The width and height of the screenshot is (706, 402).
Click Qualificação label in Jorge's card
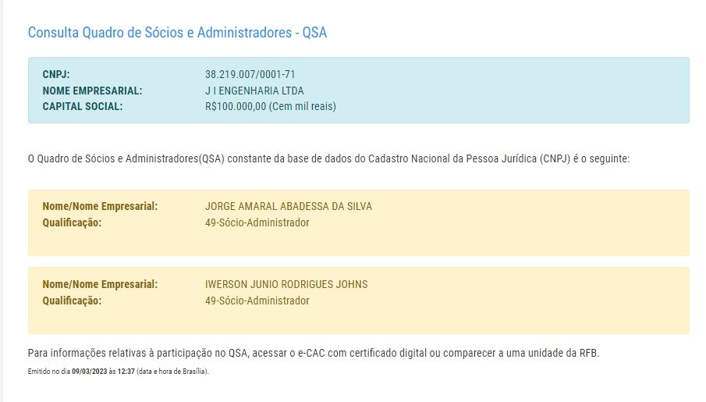click(72, 222)
